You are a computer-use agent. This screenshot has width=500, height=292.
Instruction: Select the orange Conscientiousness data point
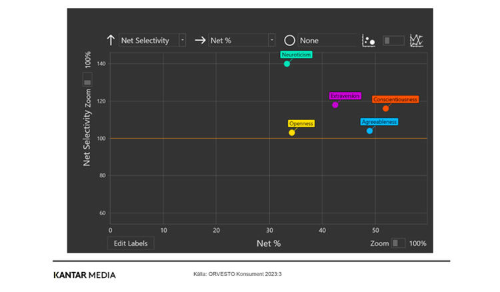tap(385, 109)
